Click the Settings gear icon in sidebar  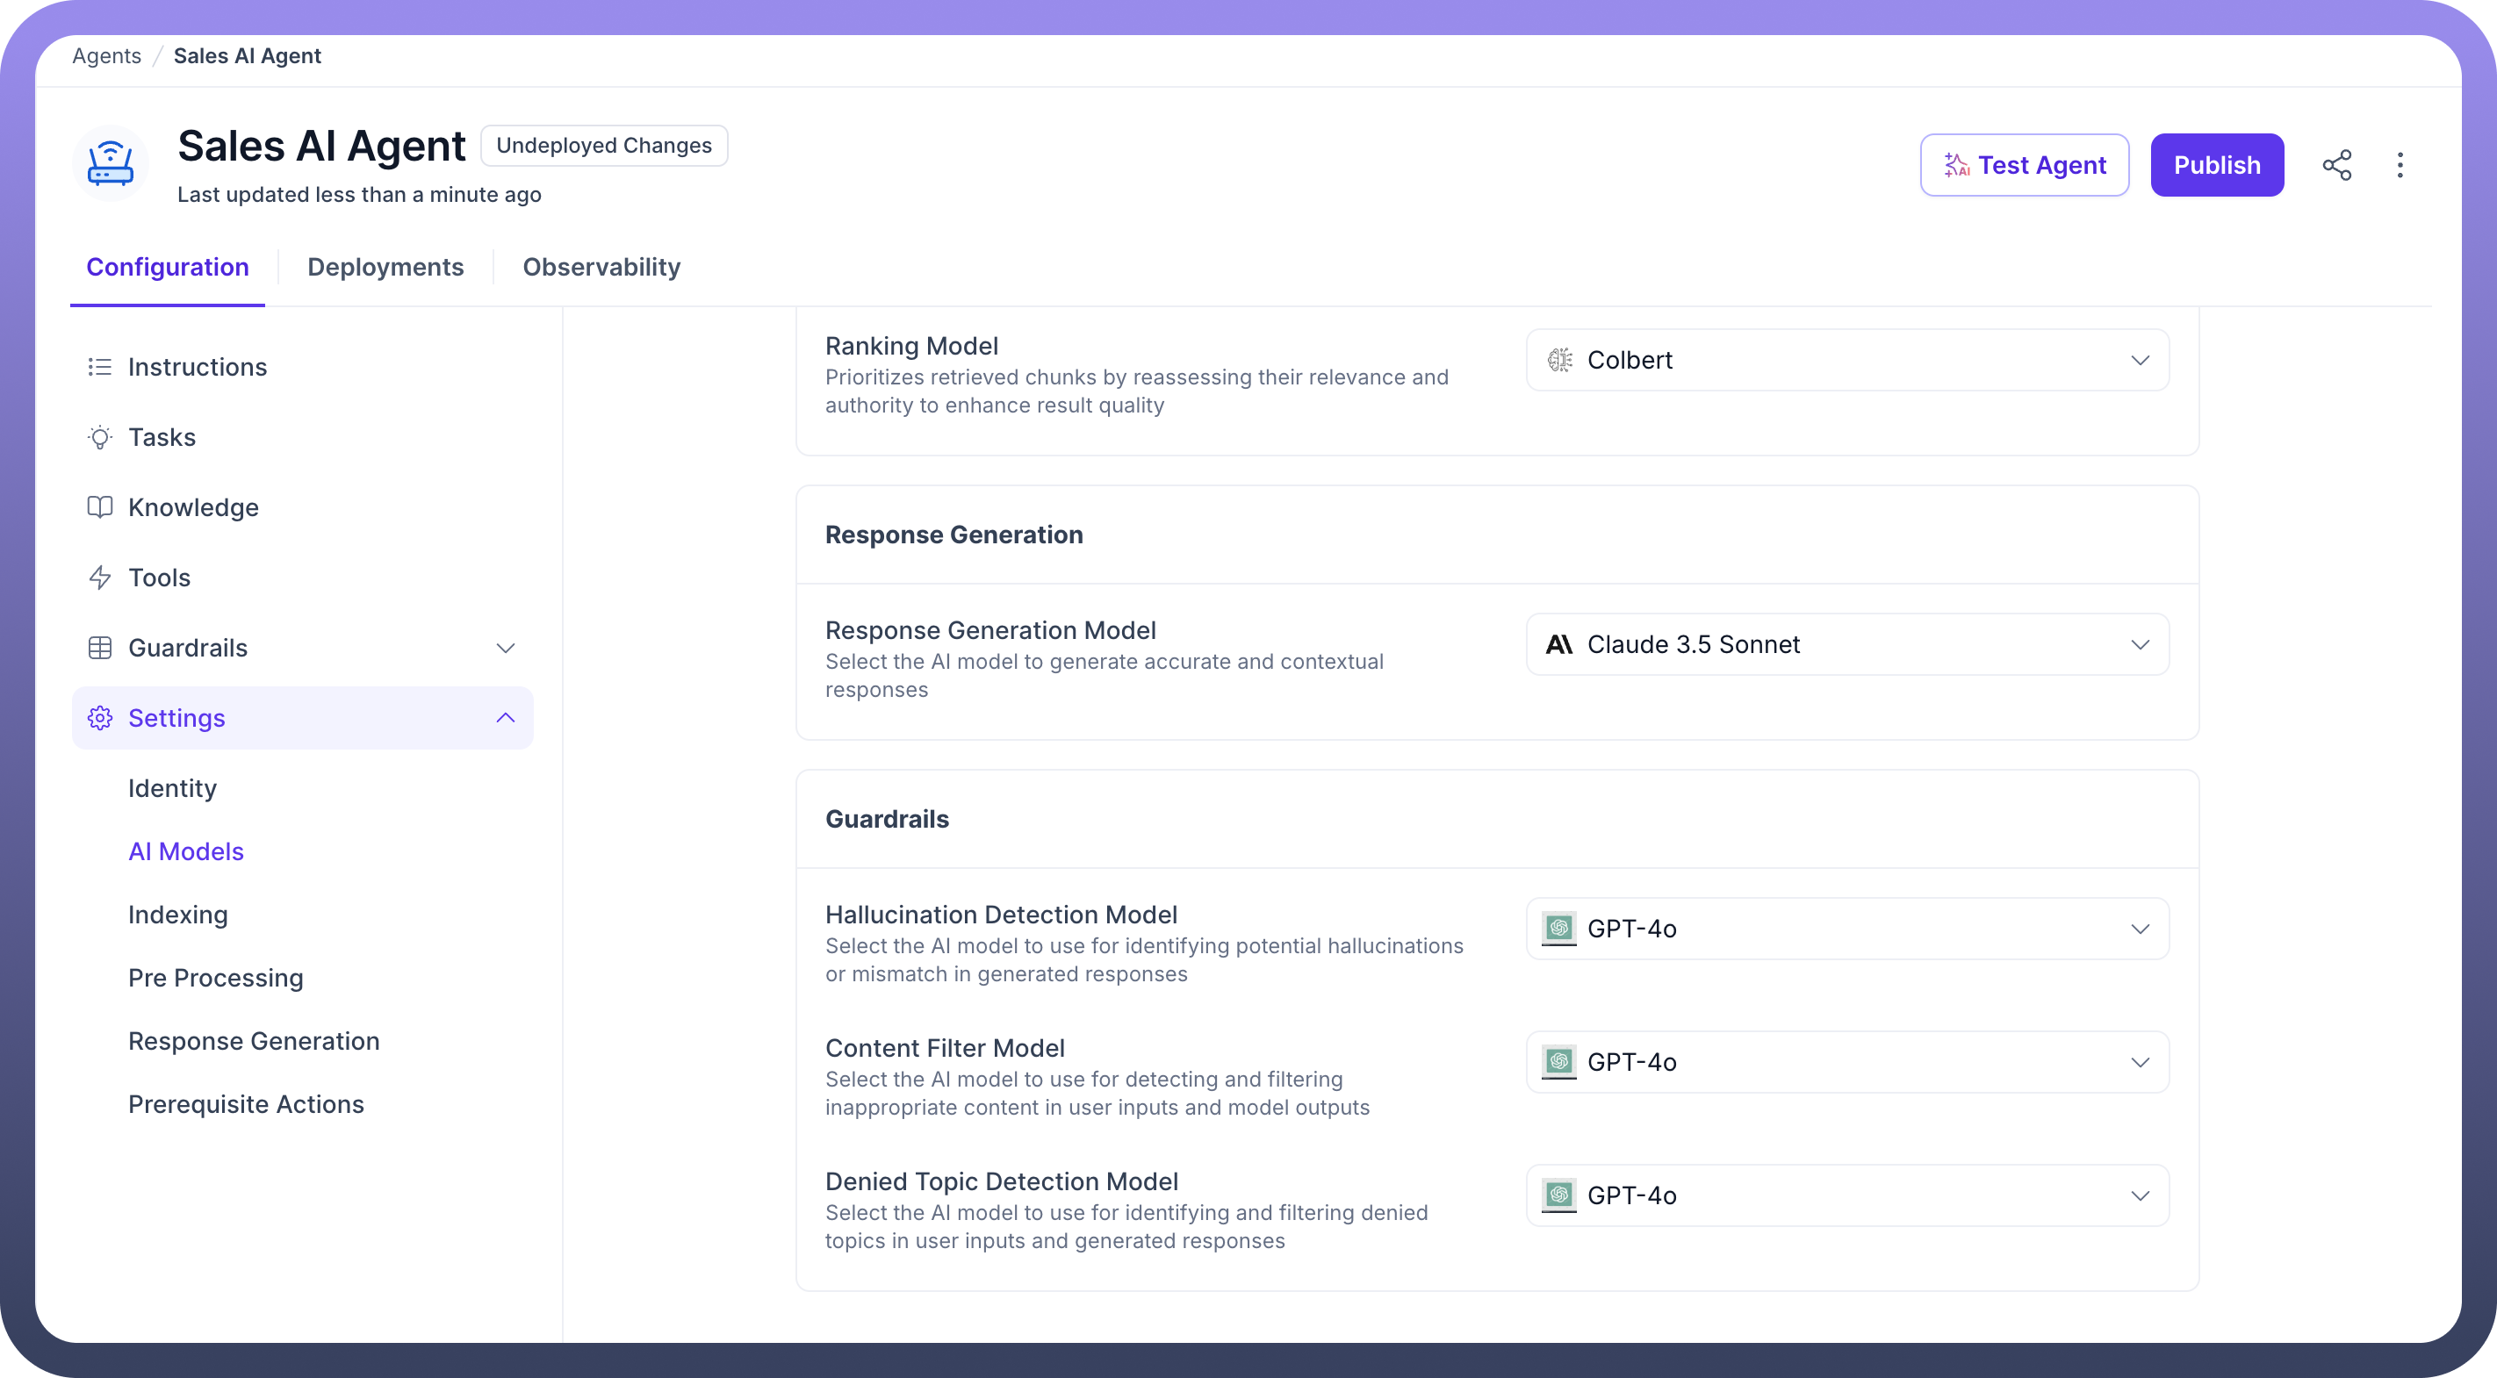click(100, 718)
